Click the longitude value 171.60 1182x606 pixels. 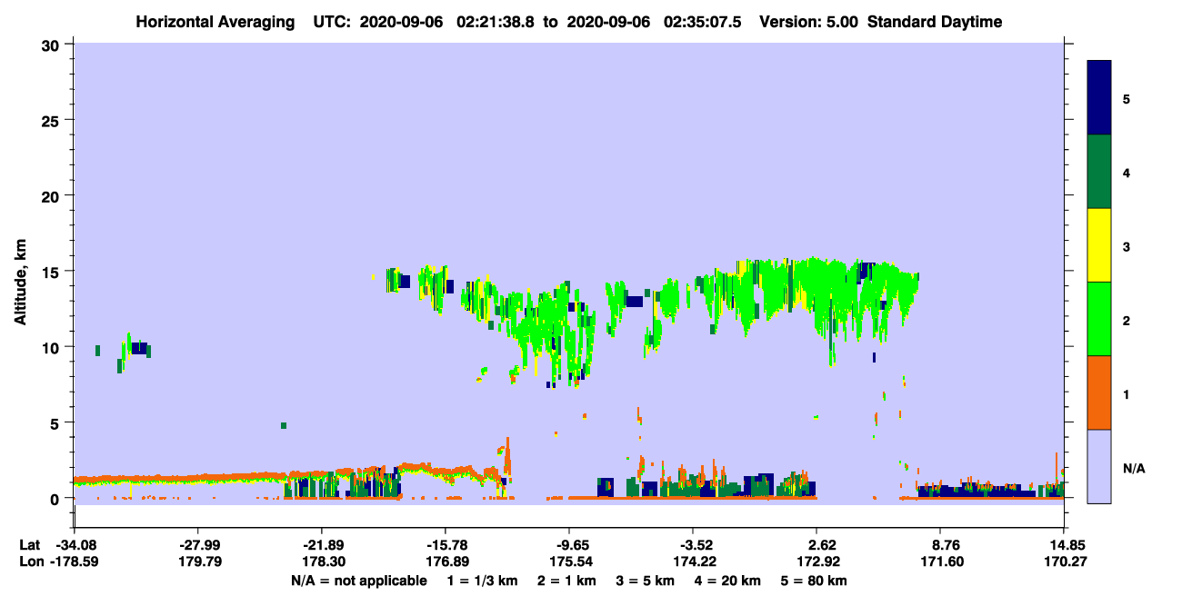click(940, 561)
